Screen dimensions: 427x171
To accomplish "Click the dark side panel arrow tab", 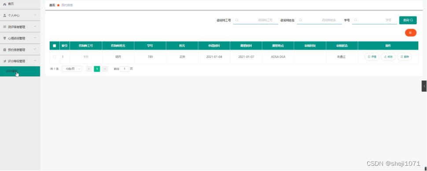I will 424,86.
